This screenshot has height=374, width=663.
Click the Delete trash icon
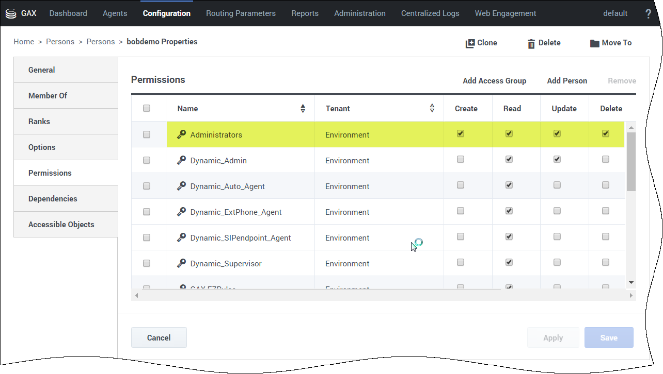531,43
